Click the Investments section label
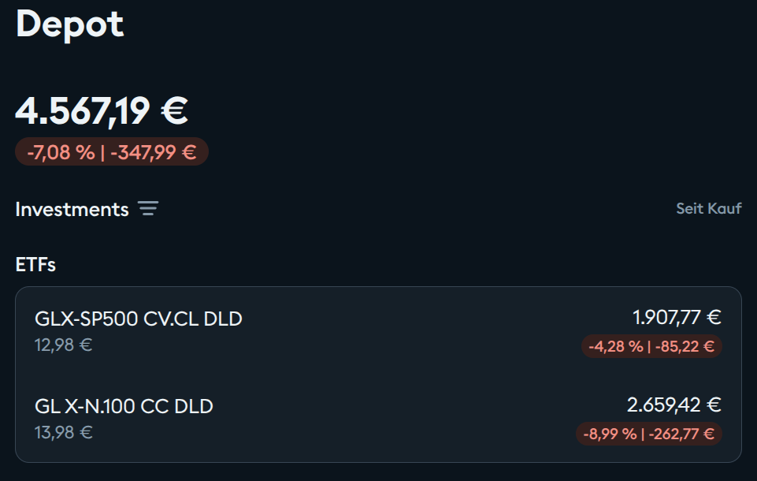 point(72,209)
